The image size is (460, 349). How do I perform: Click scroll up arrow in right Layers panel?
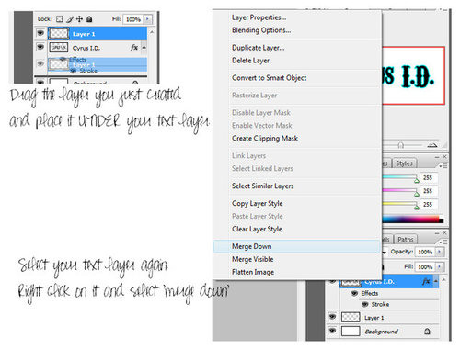coord(443,280)
